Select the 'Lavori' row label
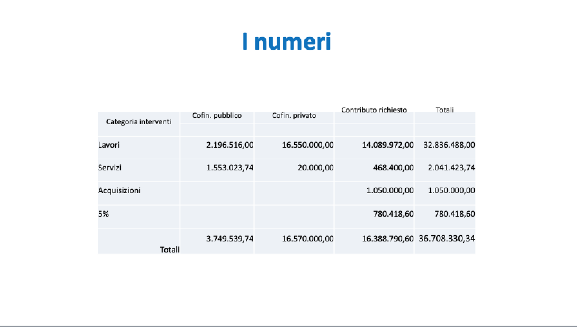The image size is (577, 327). [x=109, y=145]
